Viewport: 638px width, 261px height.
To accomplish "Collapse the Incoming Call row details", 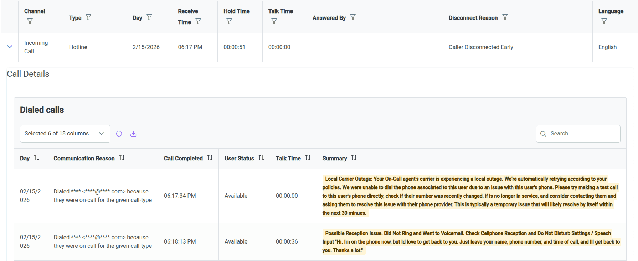I will pyautogui.click(x=10, y=47).
